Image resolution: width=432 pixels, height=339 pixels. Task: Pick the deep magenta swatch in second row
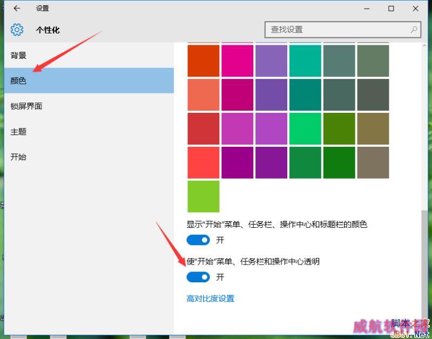pos(237,94)
